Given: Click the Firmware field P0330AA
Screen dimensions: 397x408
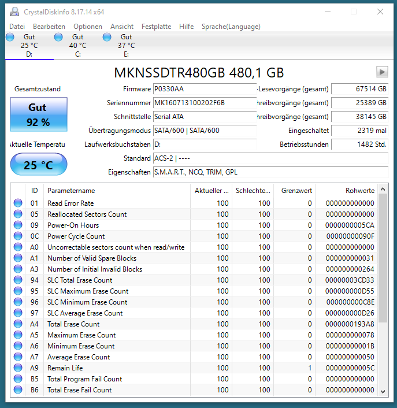Looking at the screenshot, I should [x=205, y=89].
